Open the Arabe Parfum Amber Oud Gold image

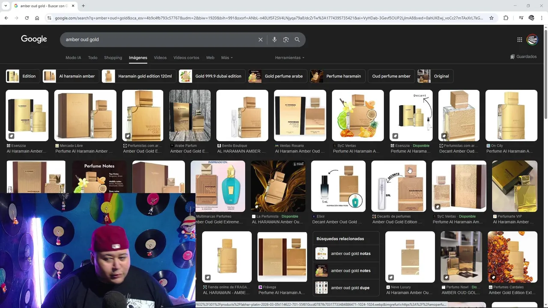point(190,115)
